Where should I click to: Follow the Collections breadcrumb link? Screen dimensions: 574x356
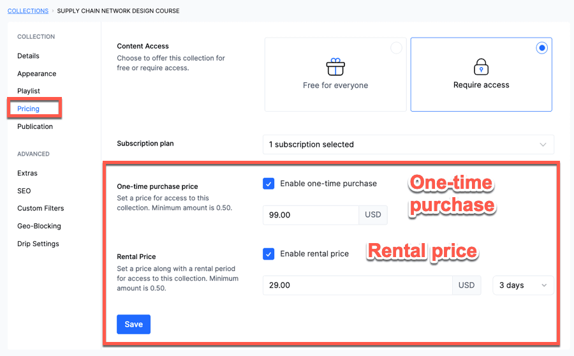[28, 11]
